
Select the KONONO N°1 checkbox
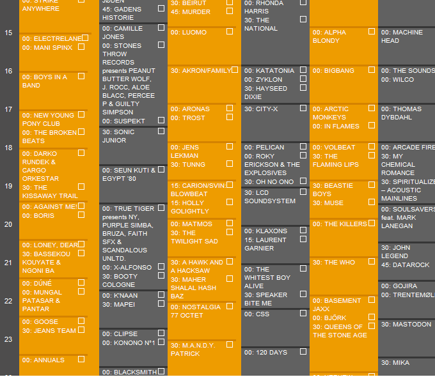coord(161,342)
